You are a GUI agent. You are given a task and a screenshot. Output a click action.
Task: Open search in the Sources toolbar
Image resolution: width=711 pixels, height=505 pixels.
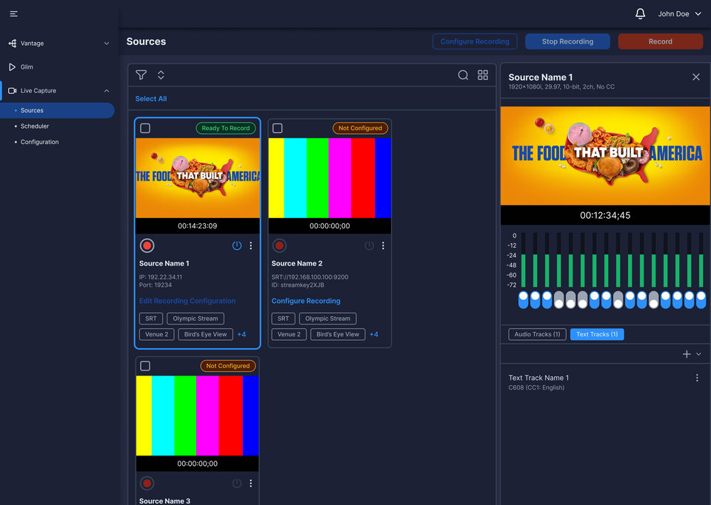tap(463, 75)
